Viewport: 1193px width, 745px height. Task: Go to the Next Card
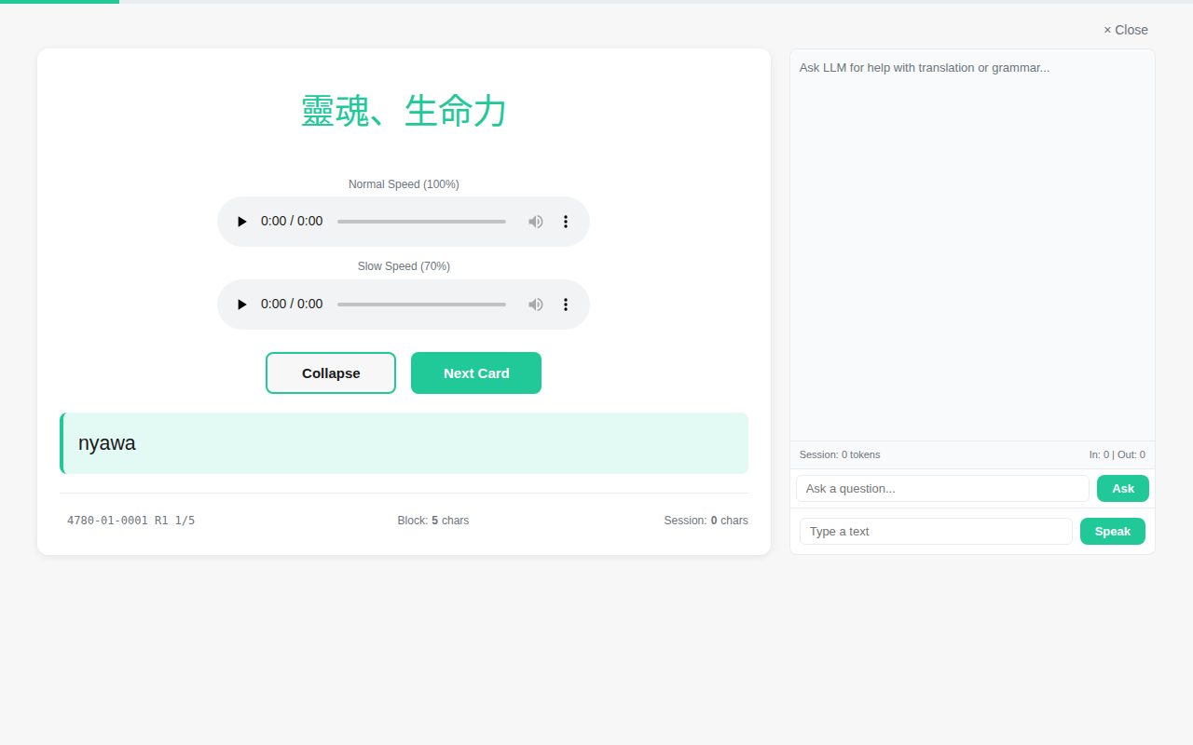tap(476, 372)
